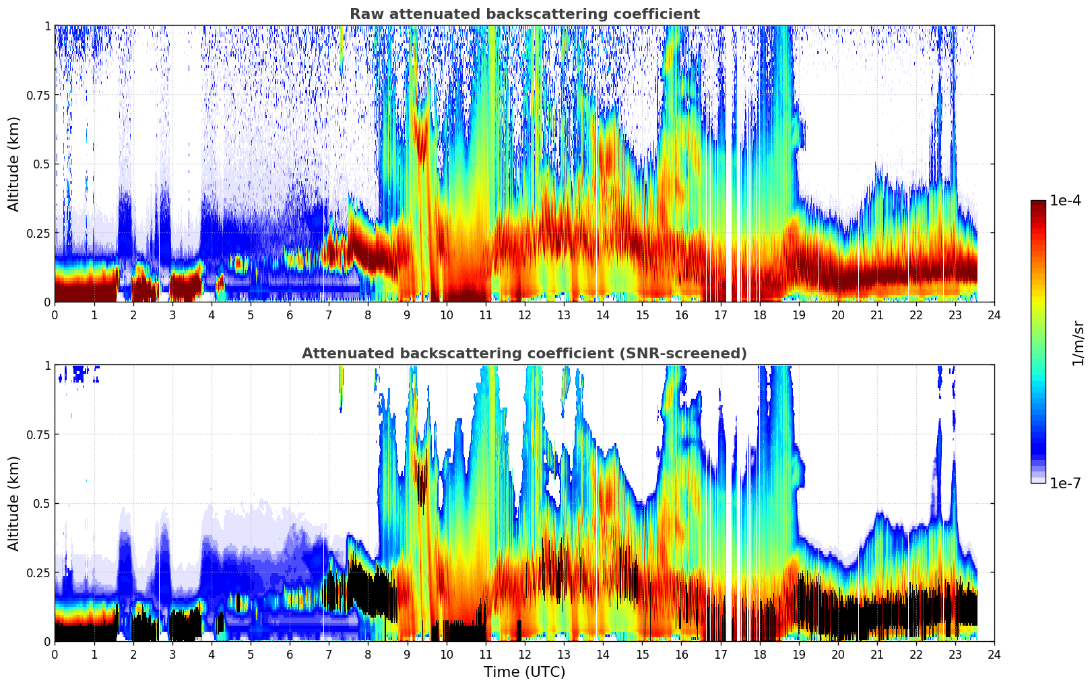This screenshot has height=687, width=1092.
Task: Click the 0.25 altitude tick on the SNR-screened plot
Action: (x=38, y=572)
